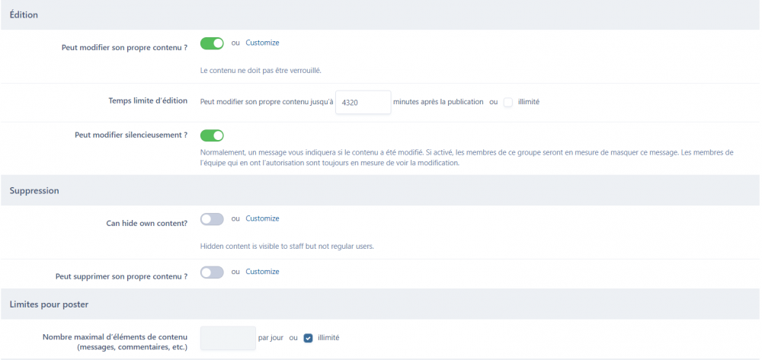Enable the "Can hide own content?" switch
762x360 pixels.
(212, 219)
